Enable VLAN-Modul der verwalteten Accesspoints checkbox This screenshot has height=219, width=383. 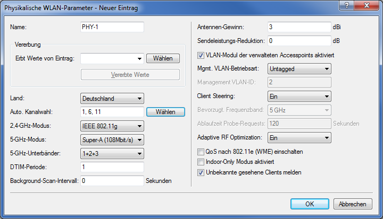[x=201, y=55]
